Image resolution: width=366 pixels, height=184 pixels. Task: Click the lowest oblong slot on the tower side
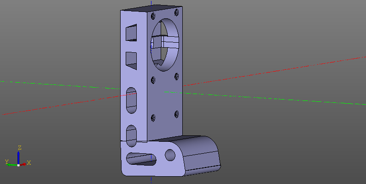click(132, 134)
